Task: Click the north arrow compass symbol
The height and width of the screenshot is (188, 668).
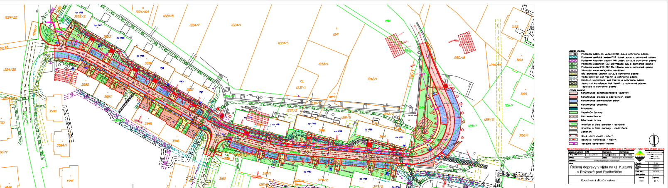Action: click(653, 139)
